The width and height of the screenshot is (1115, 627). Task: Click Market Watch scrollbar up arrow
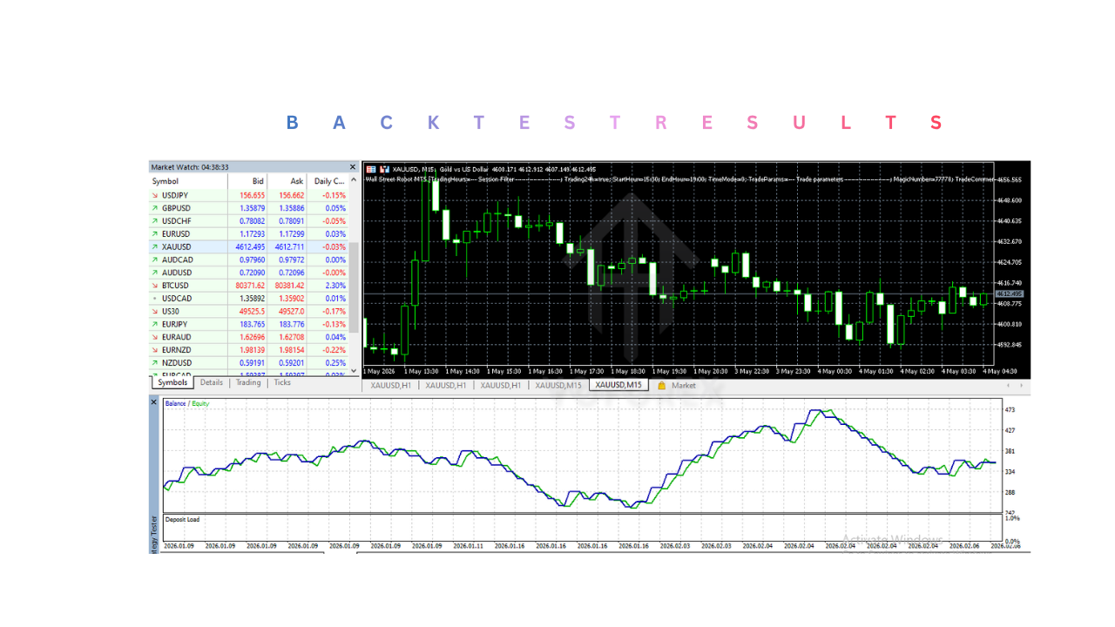tap(354, 181)
